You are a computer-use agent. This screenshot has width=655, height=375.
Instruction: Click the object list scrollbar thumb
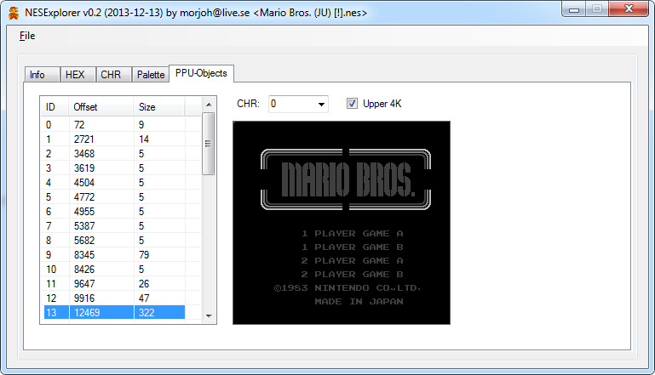pos(208,144)
